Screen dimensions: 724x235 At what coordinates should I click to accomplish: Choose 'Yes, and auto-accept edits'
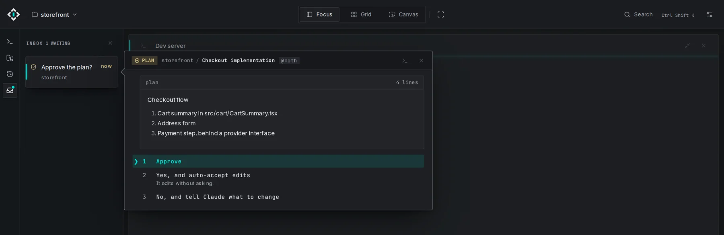click(x=278, y=179)
